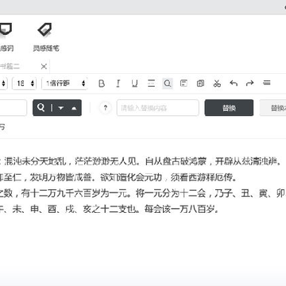The width and height of the screenshot is (286, 286).
Task: Open the 1倍行距 line spacing dropdown
Action: (64, 83)
